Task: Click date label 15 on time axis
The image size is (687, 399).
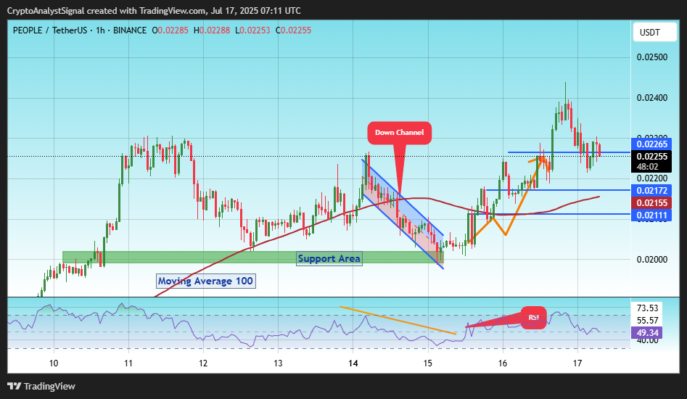Action: pyautogui.click(x=427, y=363)
